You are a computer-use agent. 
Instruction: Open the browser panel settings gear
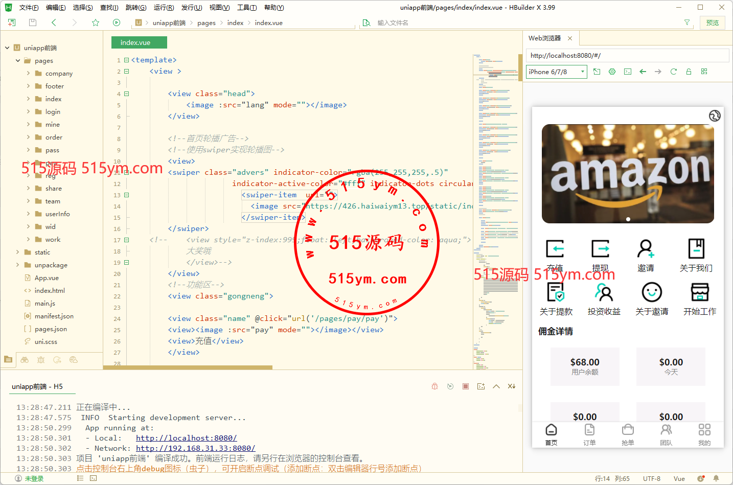click(x=612, y=72)
